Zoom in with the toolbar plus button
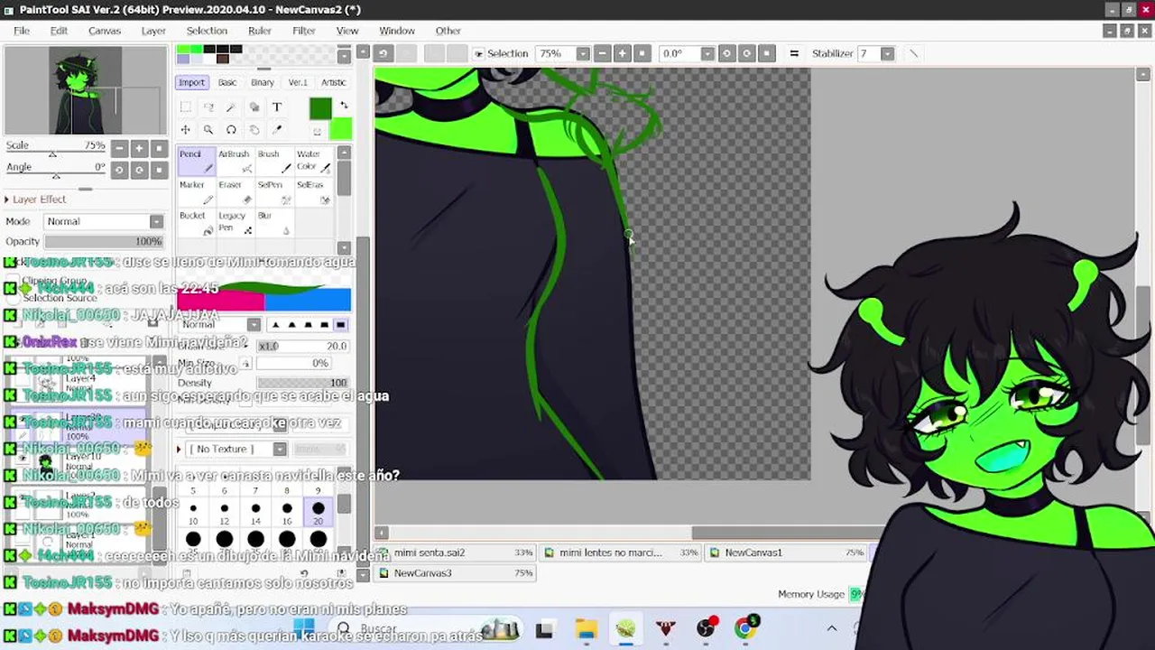Image resolution: width=1155 pixels, height=650 pixels. pos(622,53)
